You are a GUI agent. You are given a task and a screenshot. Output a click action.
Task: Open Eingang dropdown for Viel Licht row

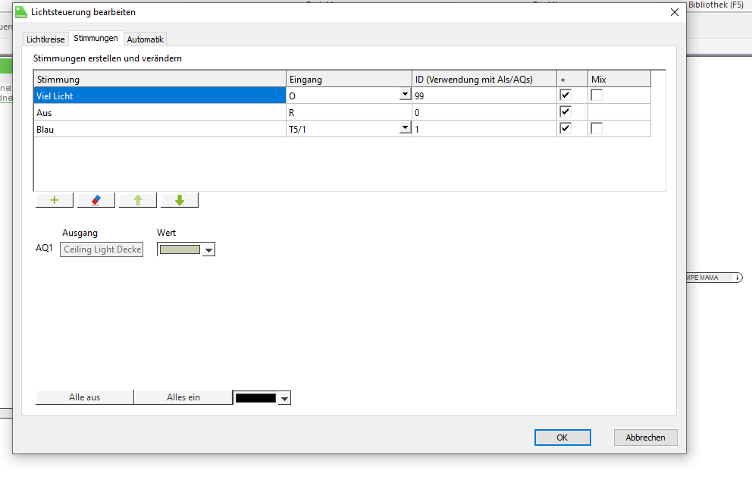click(x=406, y=95)
